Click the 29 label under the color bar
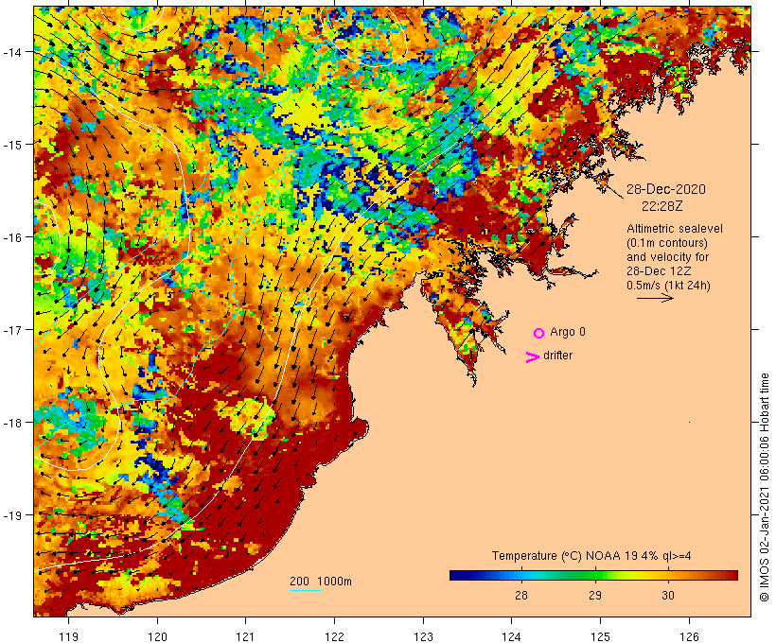Viewport: 776px width, 643px height. point(595,596)
